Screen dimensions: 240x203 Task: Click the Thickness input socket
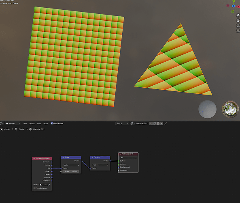coord(119,171)
